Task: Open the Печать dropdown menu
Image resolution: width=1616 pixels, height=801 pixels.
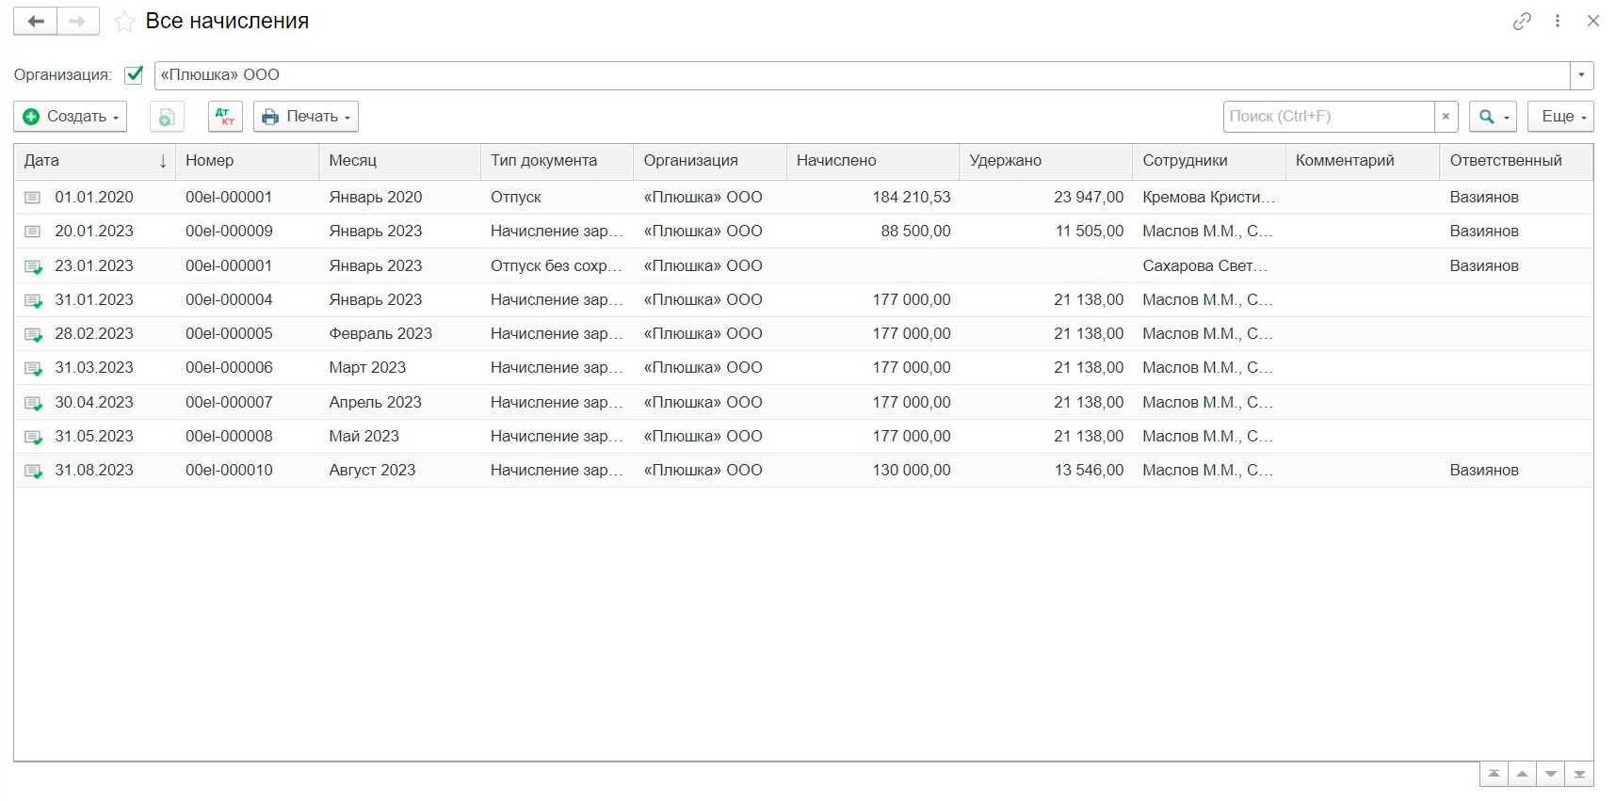Action: 306,117
